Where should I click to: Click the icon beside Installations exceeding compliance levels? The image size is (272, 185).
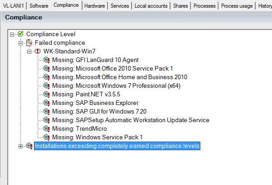click(x=29, y=146)
